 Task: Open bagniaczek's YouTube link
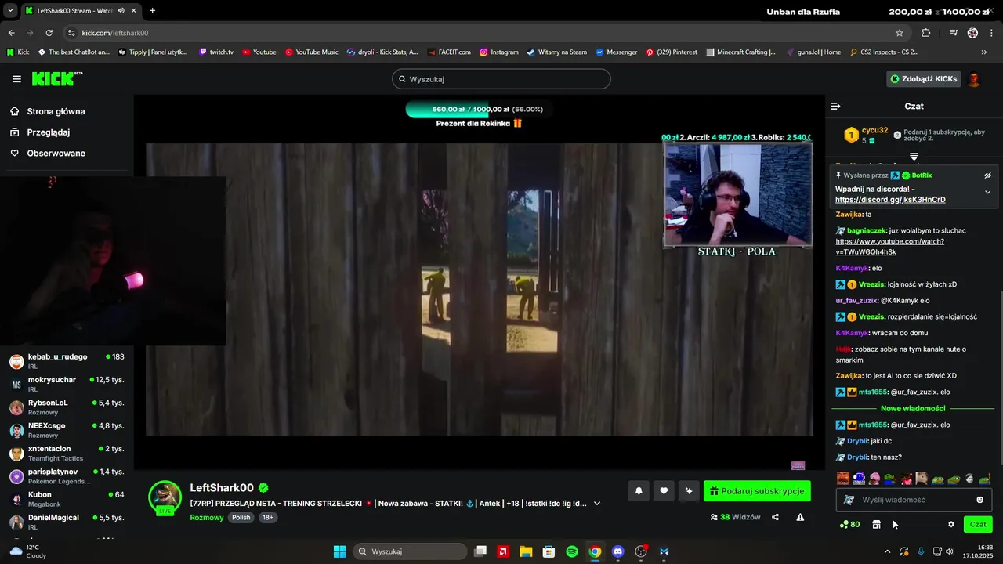coord(889,247)
